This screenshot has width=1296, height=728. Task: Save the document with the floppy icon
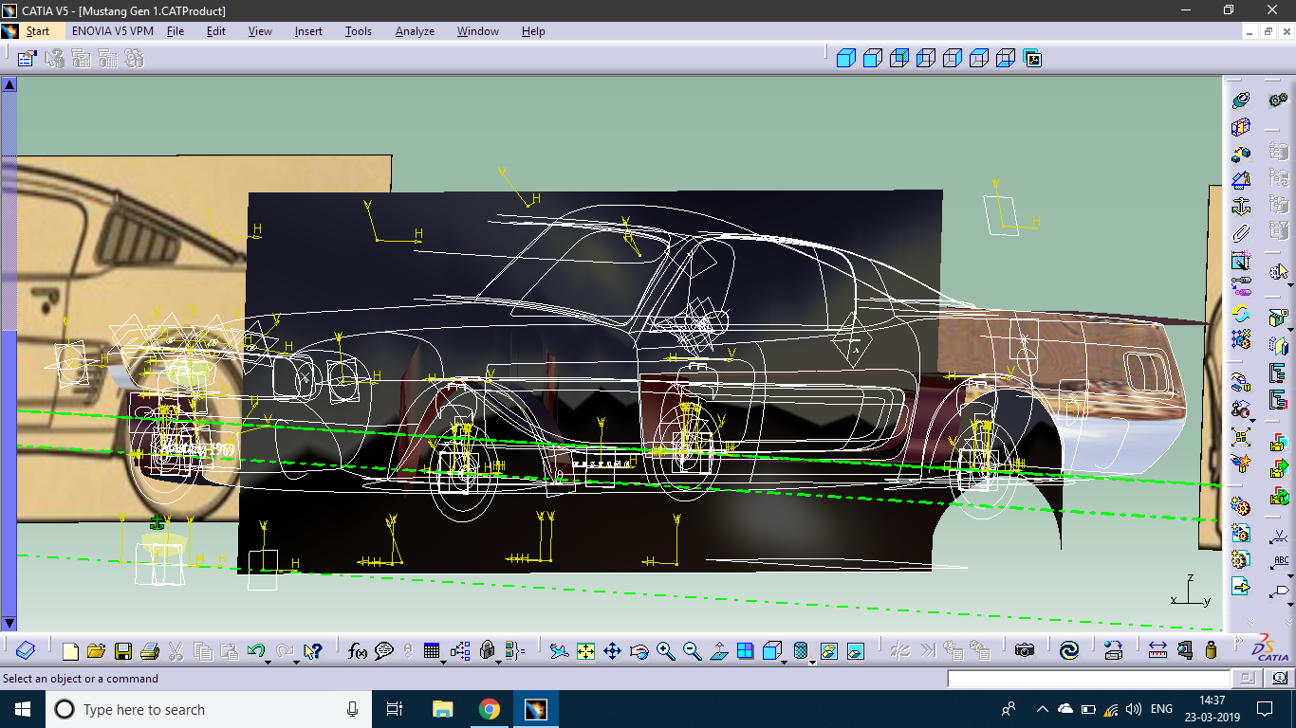point(122,651)
